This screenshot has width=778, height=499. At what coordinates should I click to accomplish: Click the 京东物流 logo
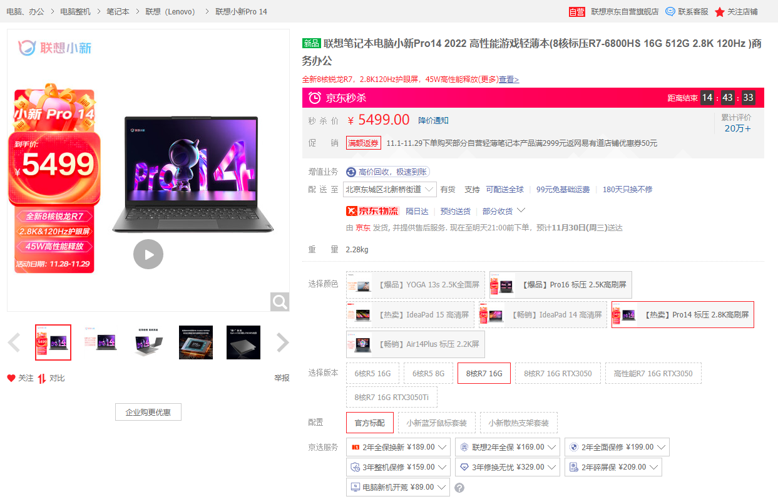372,211
